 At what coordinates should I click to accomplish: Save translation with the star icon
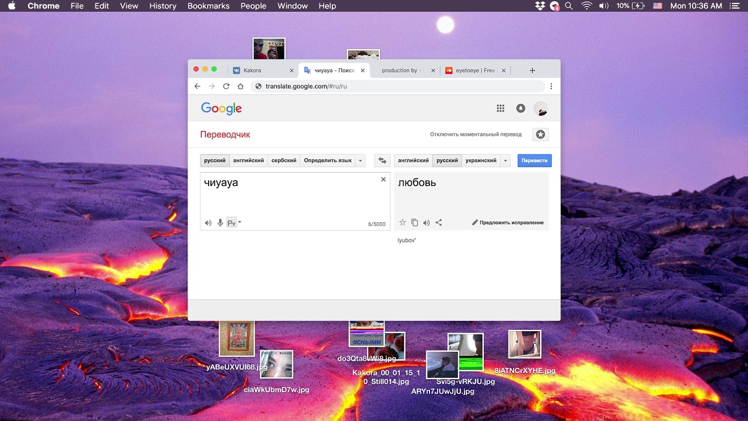pyautogui.click(x=403, y=222)
